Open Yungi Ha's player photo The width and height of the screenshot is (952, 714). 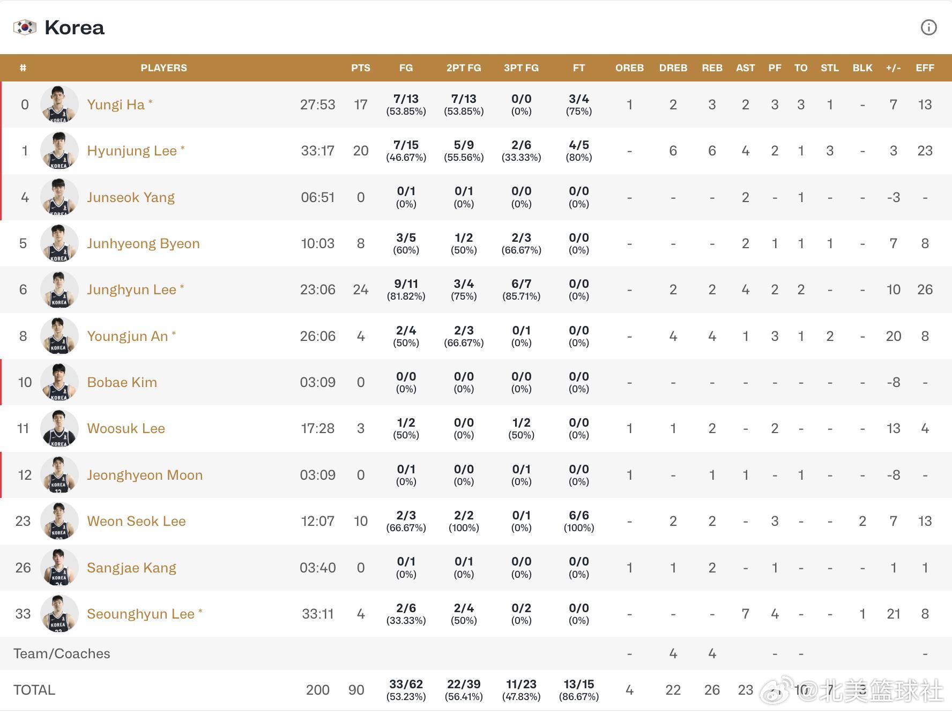(59, 105)
